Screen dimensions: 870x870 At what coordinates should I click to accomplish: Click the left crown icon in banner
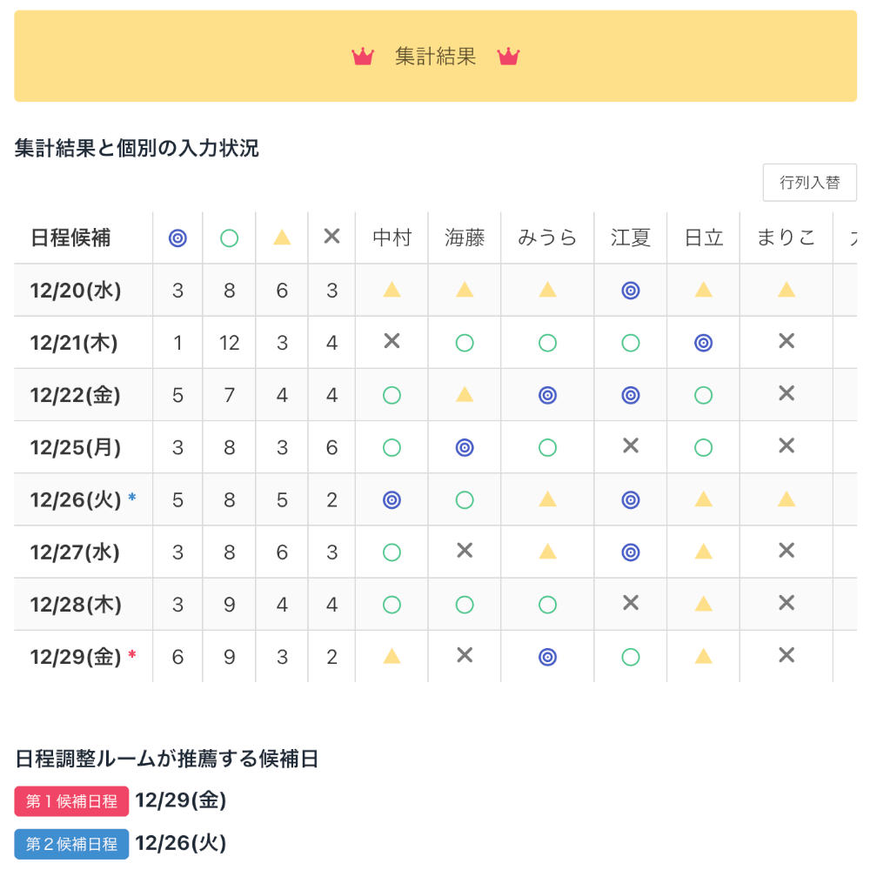pos(363,57)
